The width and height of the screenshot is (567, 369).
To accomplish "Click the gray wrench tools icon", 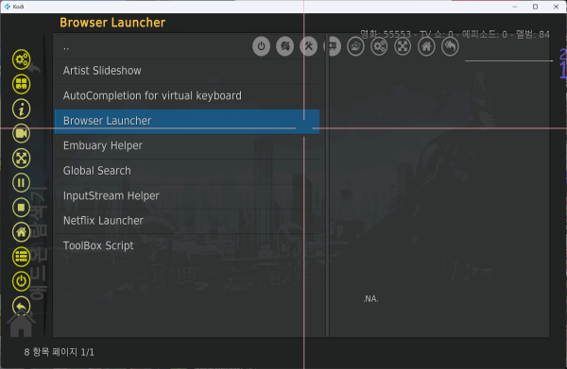I will coord(308,46).
